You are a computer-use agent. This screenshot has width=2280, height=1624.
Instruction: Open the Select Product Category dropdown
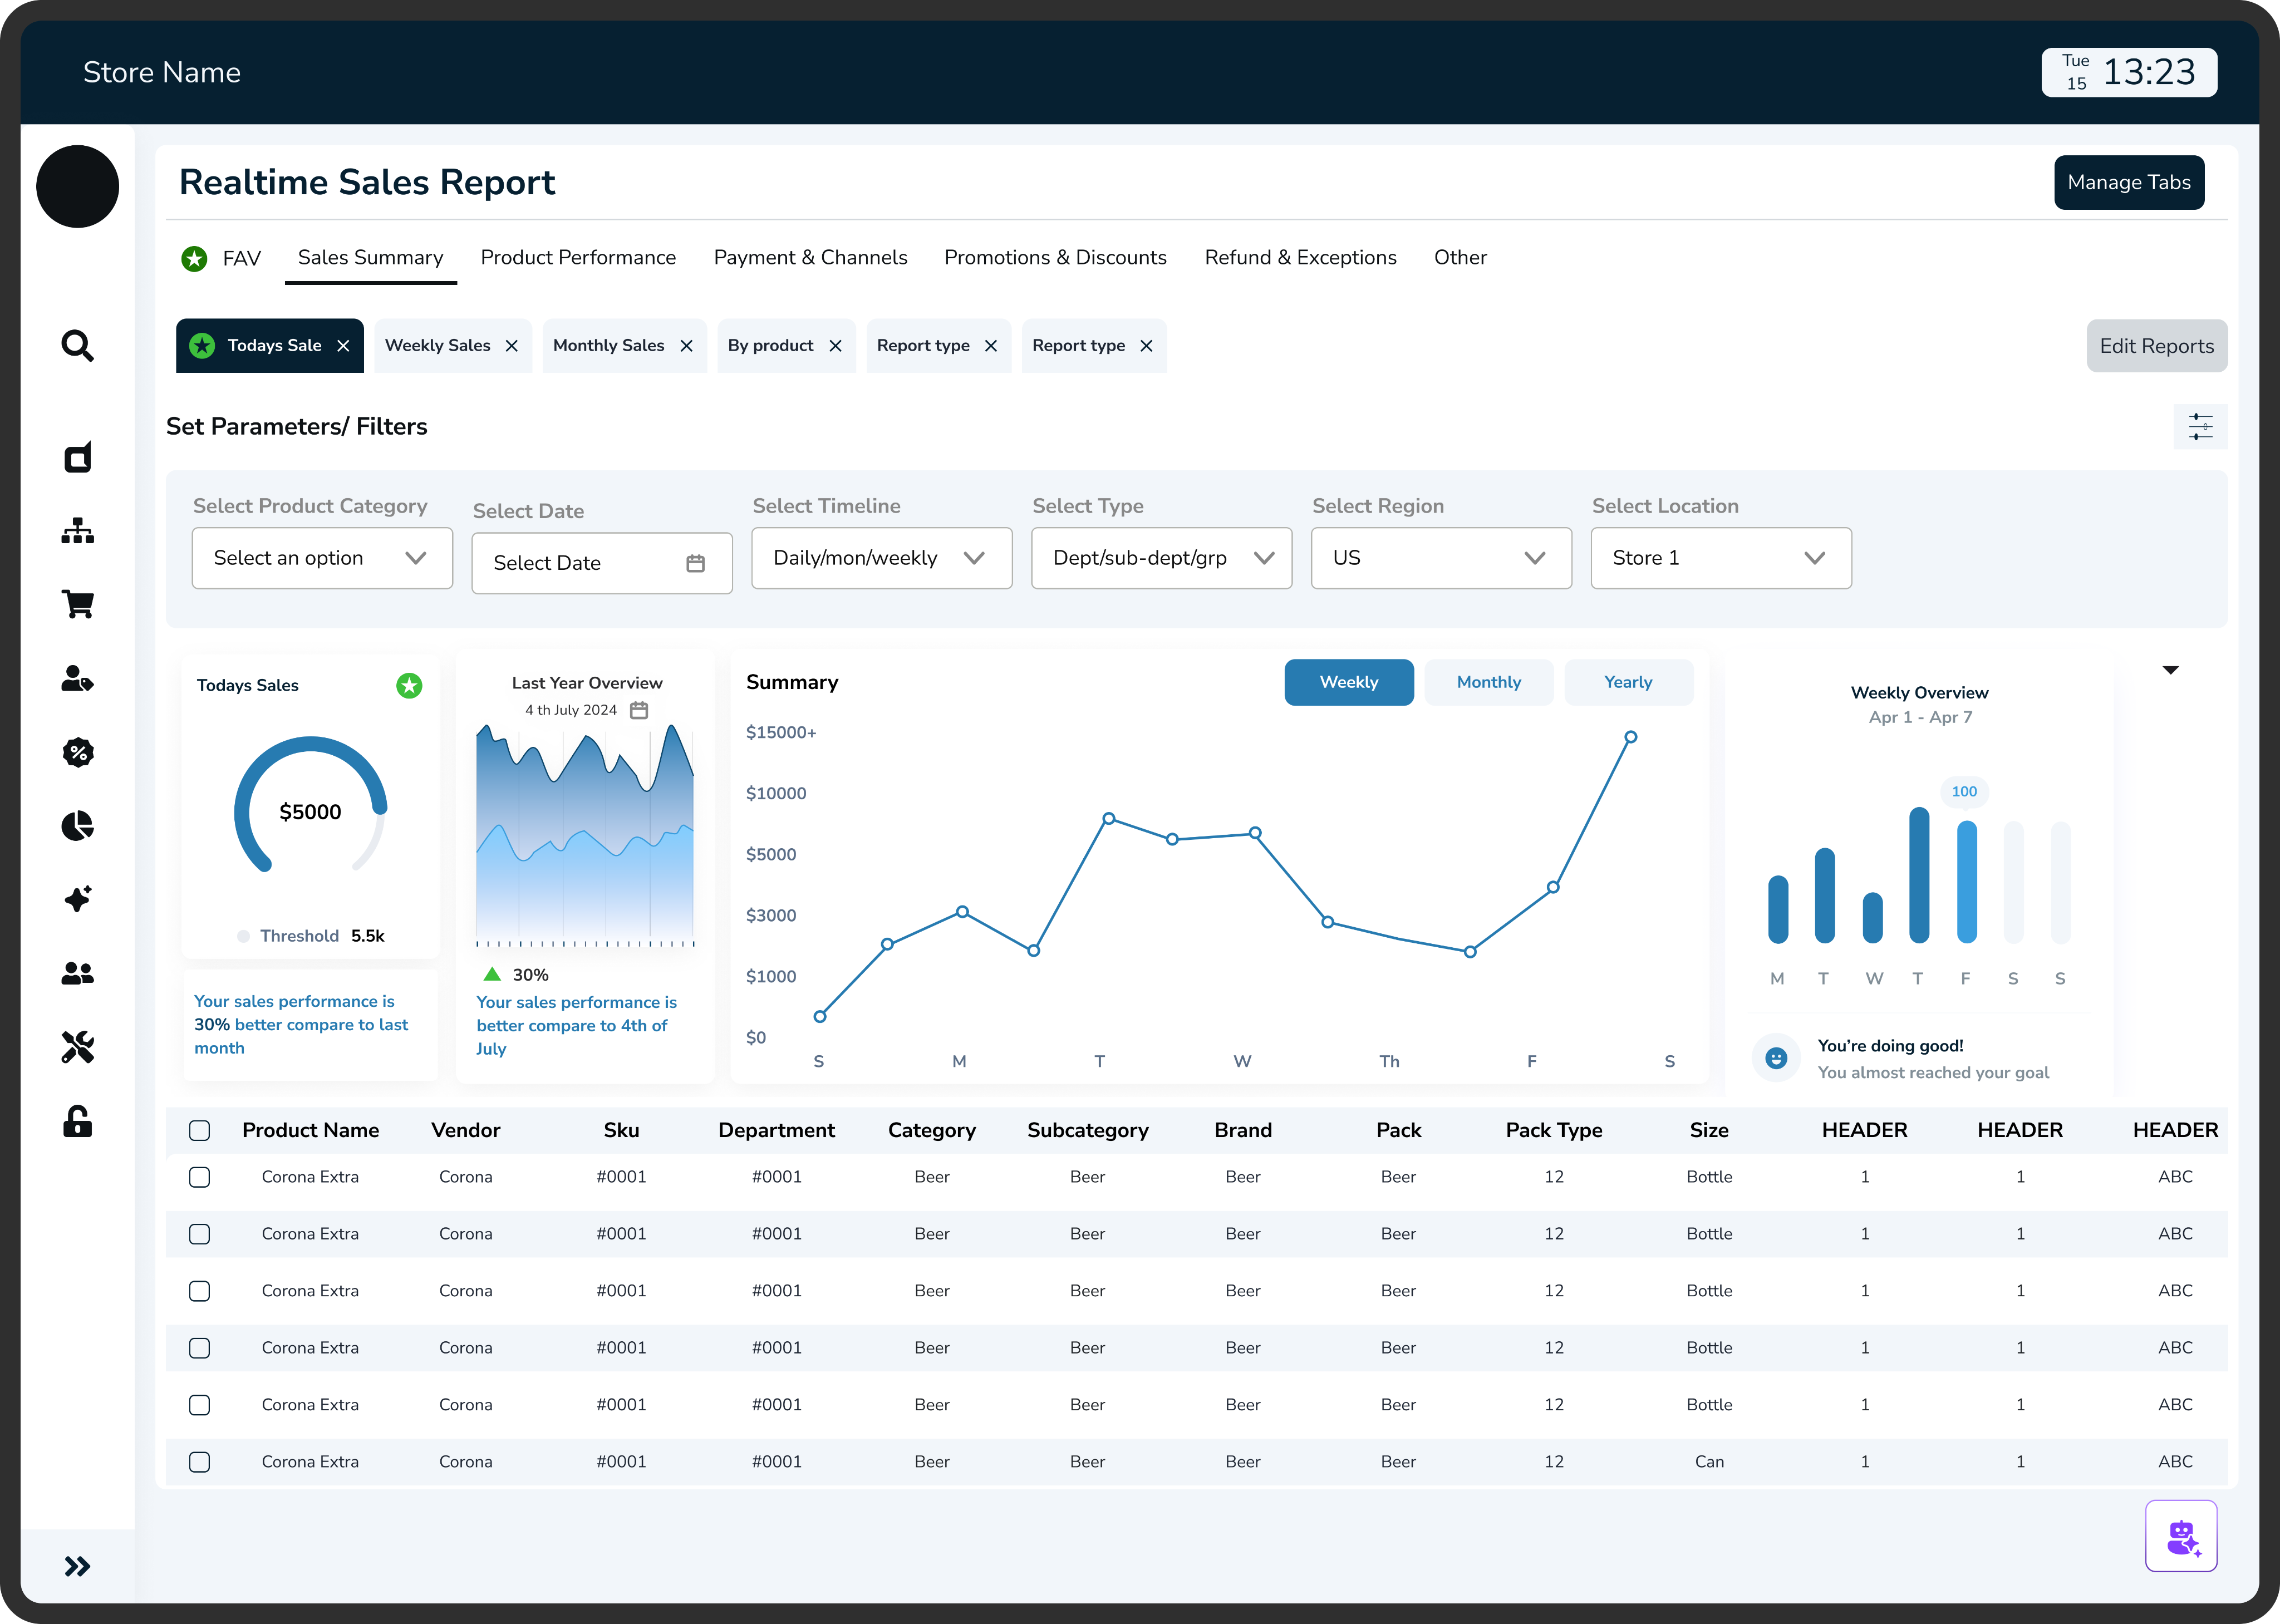322,558
